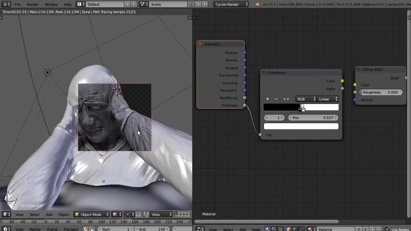
Task: Open the ColorRamp Linear interpolation dropdown
Action: (328, 99)
